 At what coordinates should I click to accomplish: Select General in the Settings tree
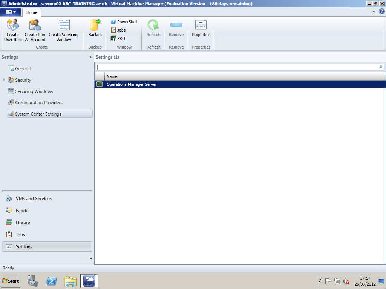pos(23,69)
